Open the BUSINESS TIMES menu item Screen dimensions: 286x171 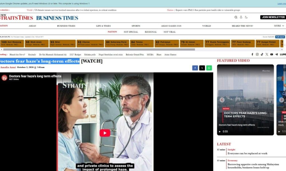66,26
